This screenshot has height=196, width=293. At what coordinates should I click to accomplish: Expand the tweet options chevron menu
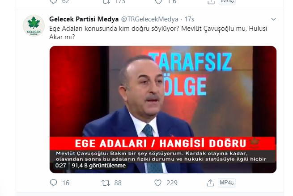coord(273,19)
